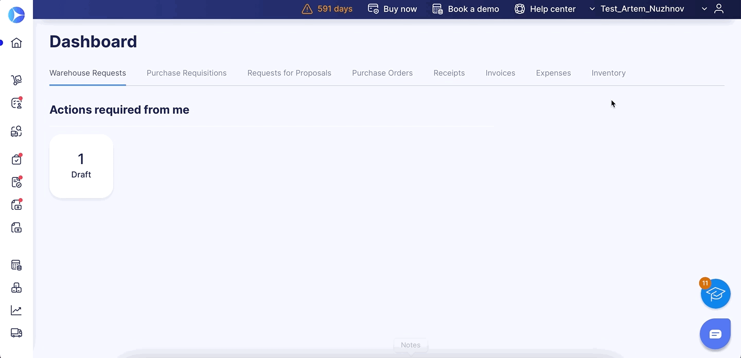Open the calculator sidebar icon
The image size is (741, 358).
click(x=16, y=265)
